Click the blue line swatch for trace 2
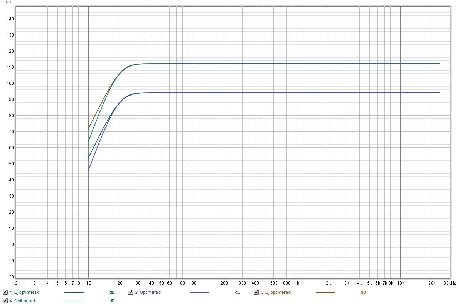458x306 pixels. tap(200, 292)
